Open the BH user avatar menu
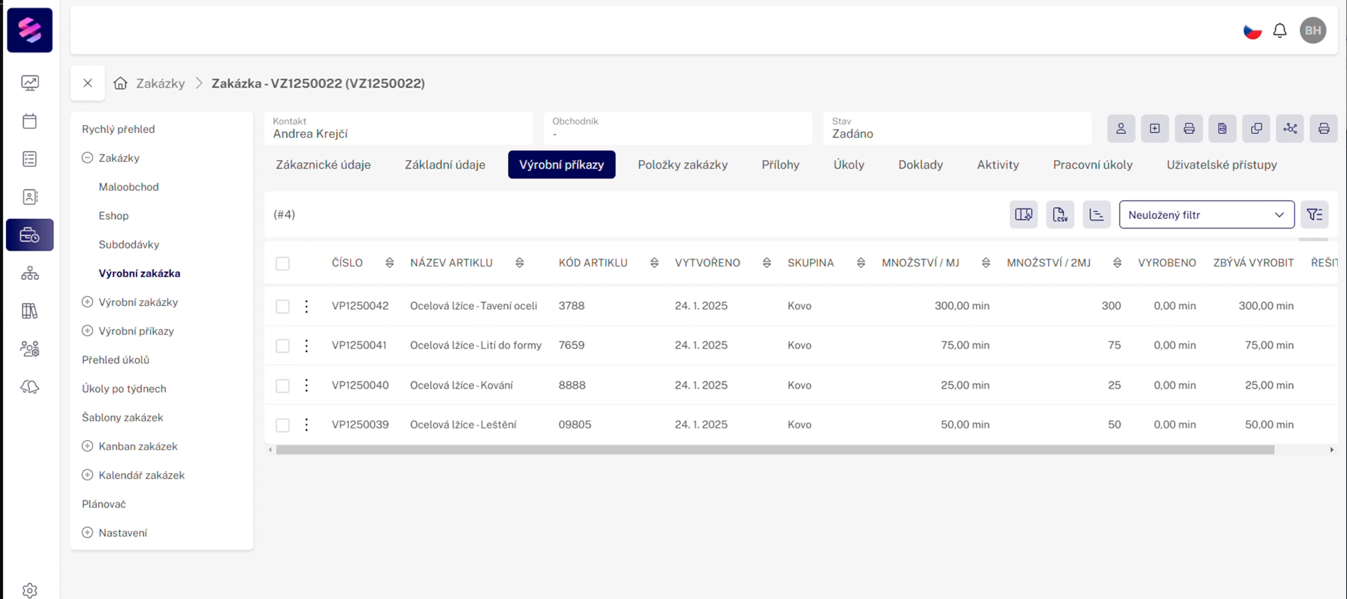 [1312, 30]
